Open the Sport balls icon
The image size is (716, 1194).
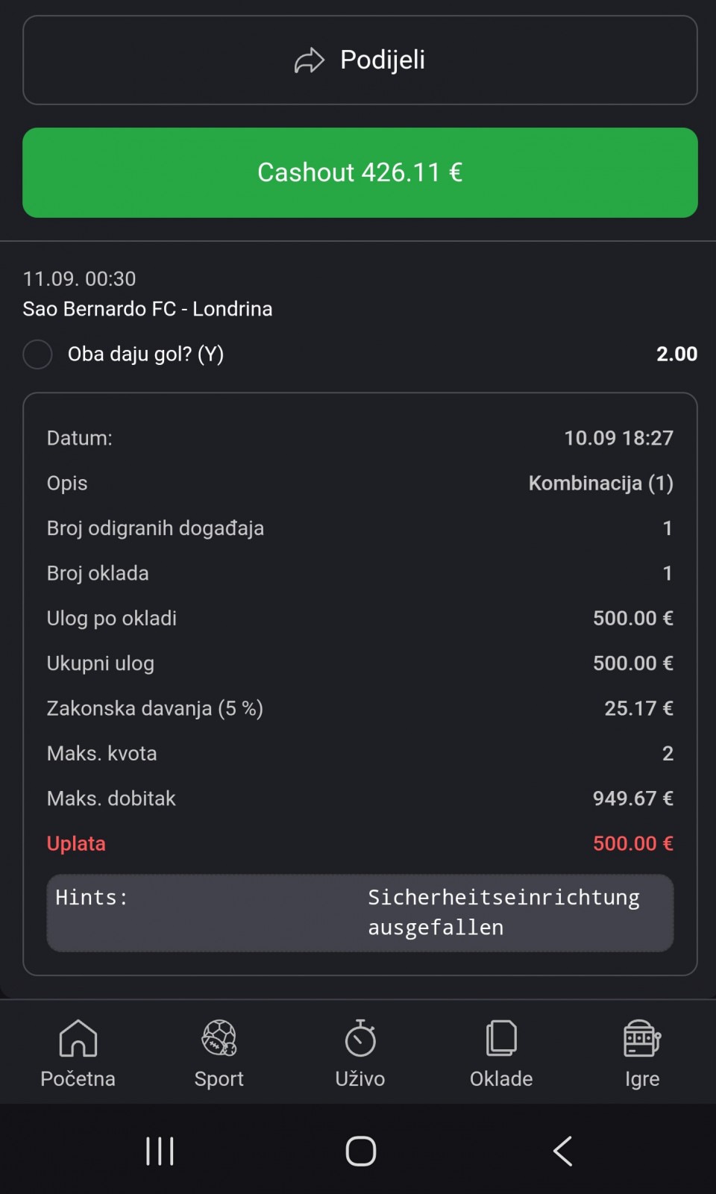point(219,1038)
